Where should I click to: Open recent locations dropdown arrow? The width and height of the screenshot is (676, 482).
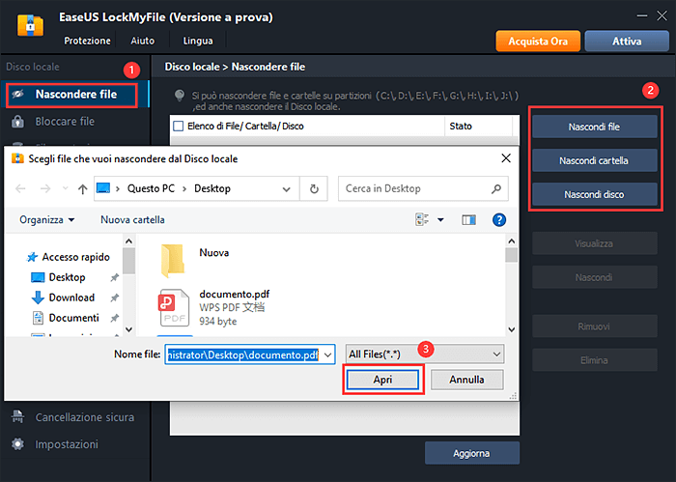65,188
